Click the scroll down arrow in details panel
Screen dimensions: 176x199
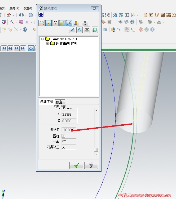pos(96,154)
